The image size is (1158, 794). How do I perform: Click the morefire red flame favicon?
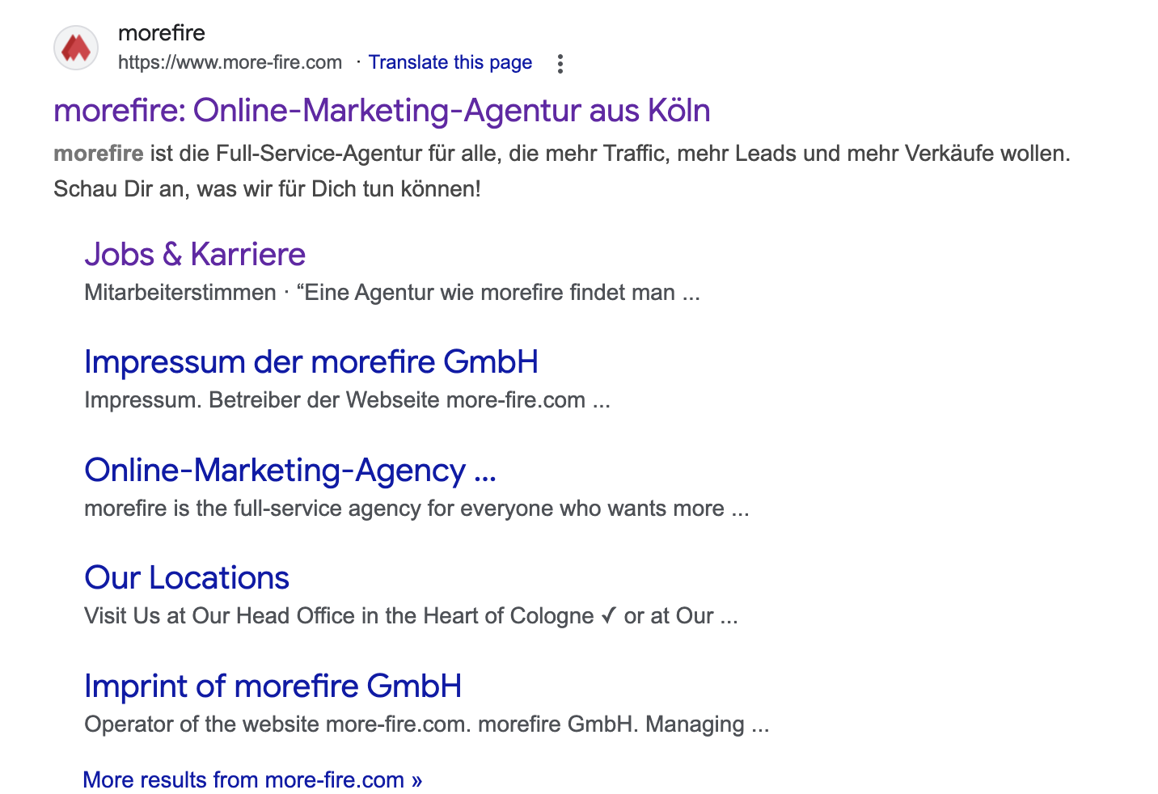pyautogui.click(x=76, y=48)
